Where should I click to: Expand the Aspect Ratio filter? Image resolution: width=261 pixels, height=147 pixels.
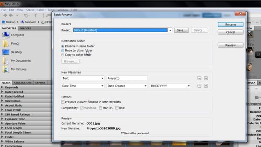pyautogui.click(x=2, y=105)
